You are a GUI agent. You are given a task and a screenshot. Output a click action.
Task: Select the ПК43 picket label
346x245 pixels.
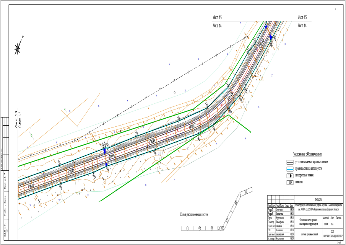(x=31, y=186)
